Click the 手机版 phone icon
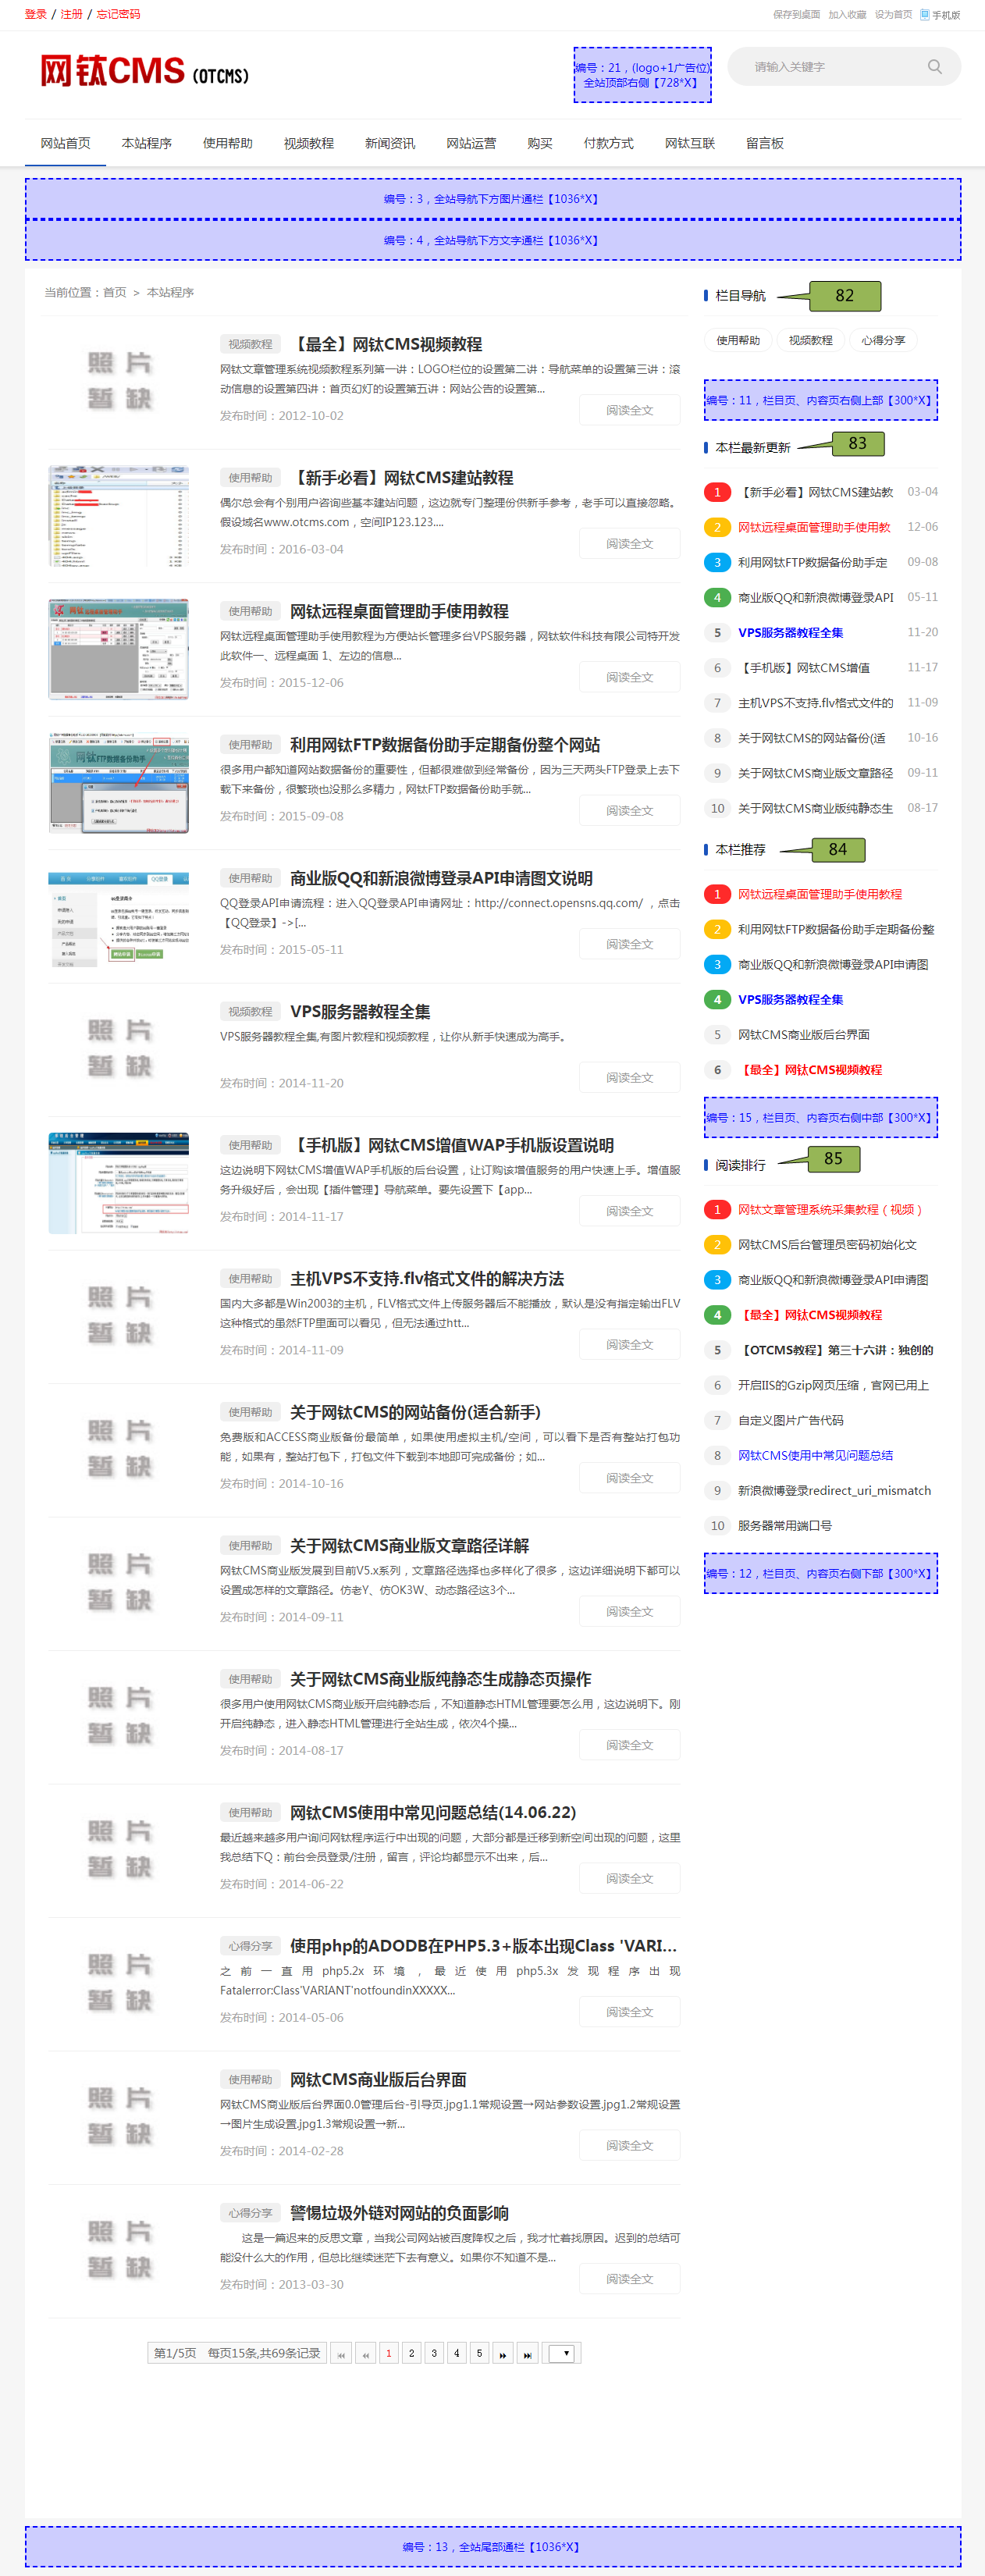The image size is (985, 2576). pyautogui.click(x=924, y=15)
